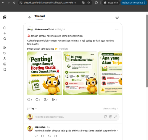Reply to asprastyo's comment
148x140 pixels.
pyautogui.click(x=43, y=136)
